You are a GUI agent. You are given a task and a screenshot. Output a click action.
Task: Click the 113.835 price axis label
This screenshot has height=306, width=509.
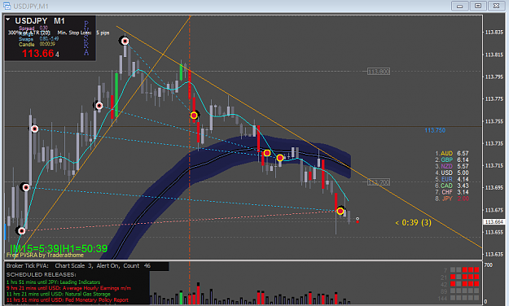(x=494, y=33)
